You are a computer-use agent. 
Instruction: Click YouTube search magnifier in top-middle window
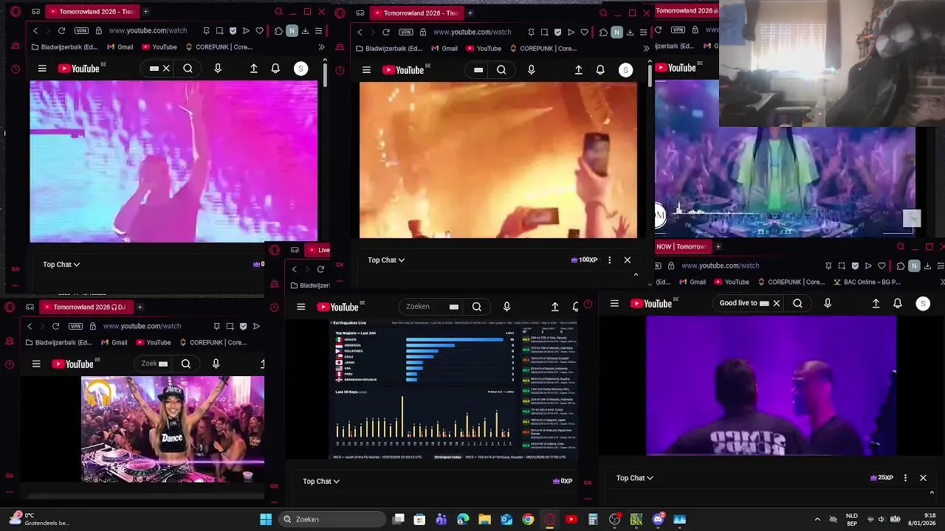click(x=501, y=70)
